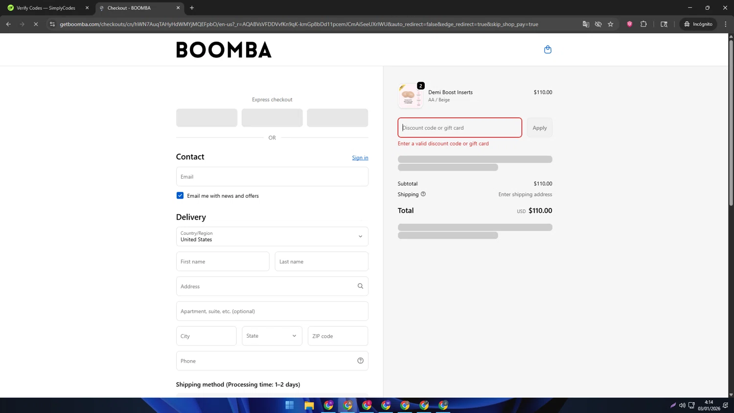Click the ZIP code field
734x413 pixels.
[x=338, y=336]
